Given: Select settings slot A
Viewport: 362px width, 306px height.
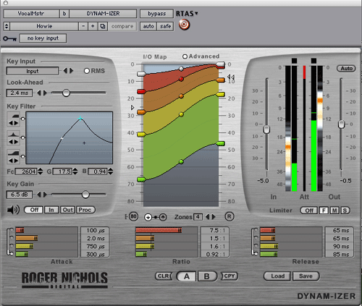Looking at the screenshot, I should tap(187, 276).
